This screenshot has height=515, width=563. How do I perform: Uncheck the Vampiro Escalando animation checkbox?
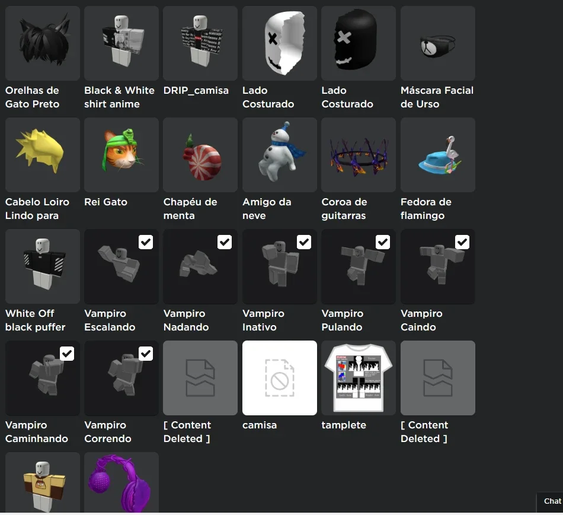point(146,242)
